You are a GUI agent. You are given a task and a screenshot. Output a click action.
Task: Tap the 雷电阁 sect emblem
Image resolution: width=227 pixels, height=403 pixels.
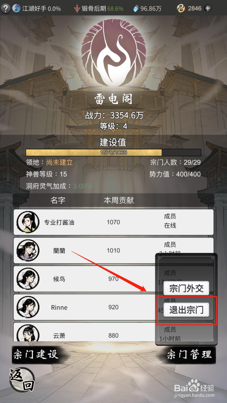coord(114,53)
